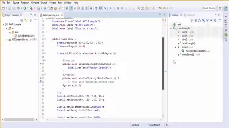This screenshot has width=229, height=128.
Task: Select main(String[]) in Outline
Action: 191,55
